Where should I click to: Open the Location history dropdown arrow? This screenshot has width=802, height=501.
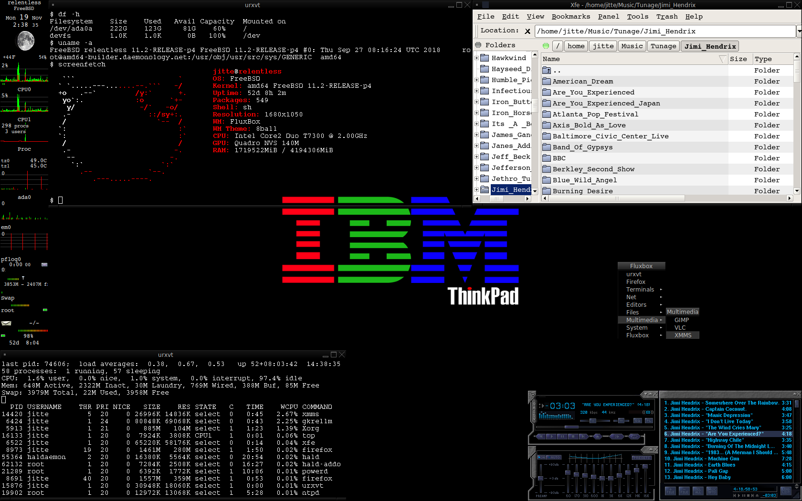(x=799, y=31)
